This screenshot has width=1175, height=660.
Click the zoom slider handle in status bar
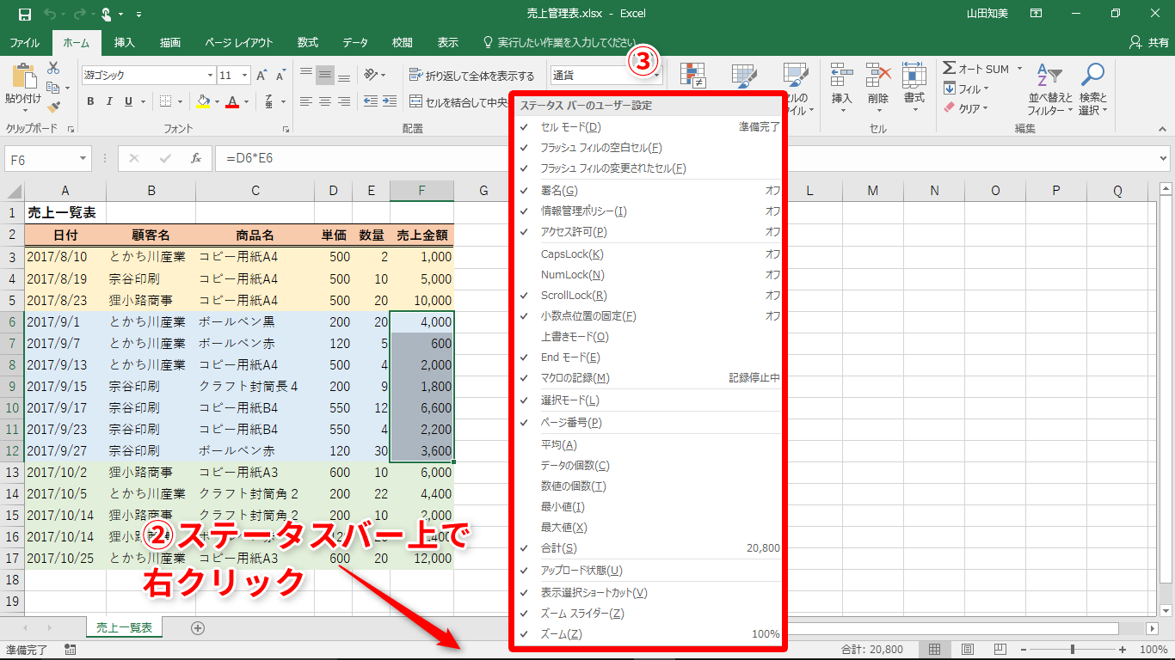(1073, 650)
